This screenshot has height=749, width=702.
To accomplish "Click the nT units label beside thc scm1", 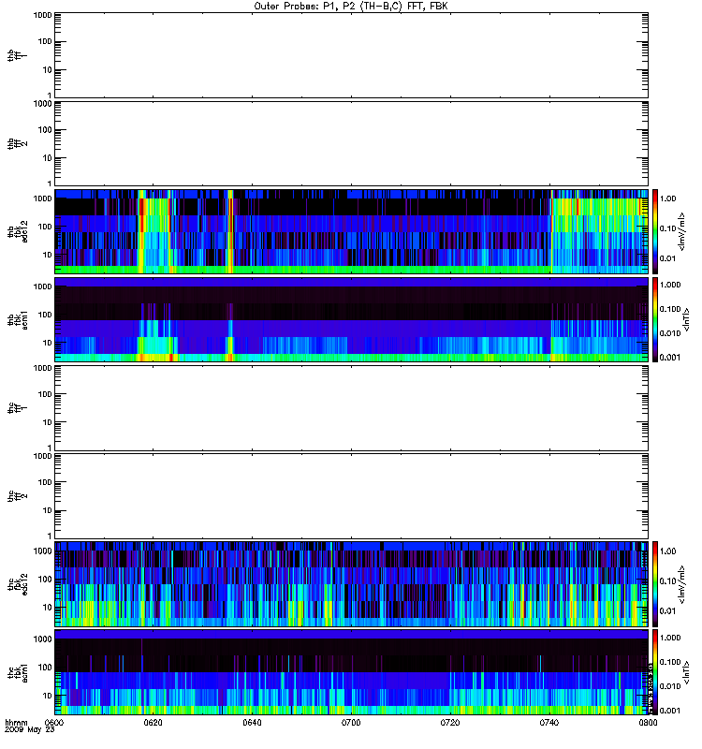I will point(687,672).
